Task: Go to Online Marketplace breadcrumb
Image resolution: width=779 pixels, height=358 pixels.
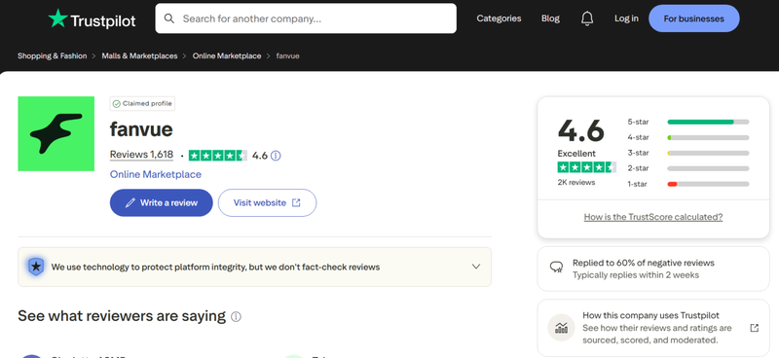Action: coord(227,56)
